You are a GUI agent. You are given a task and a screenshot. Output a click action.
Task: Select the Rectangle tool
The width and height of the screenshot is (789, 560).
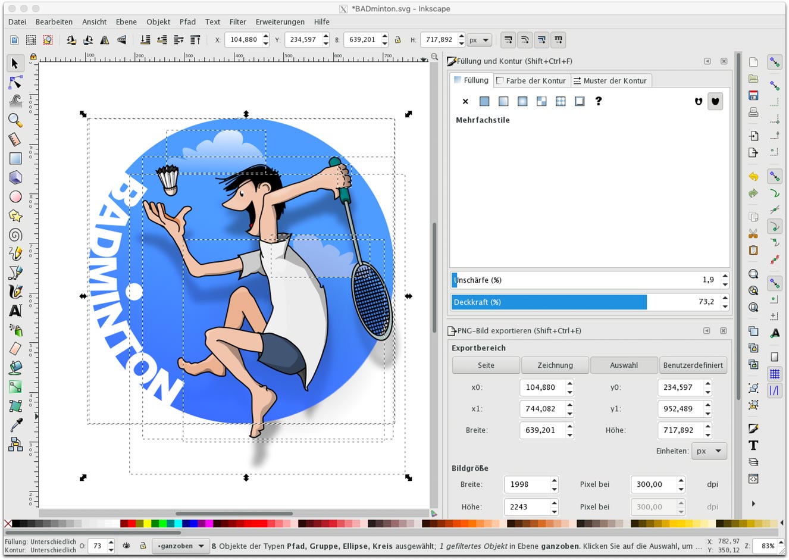pos(15,158)
